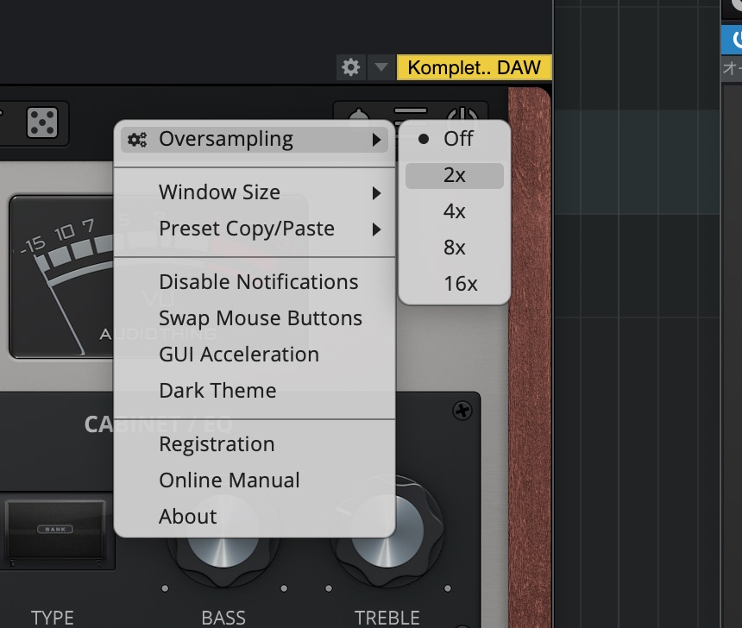Click the power icon in plugin toolbar
The image size is (742, 628).
(463, 116)
